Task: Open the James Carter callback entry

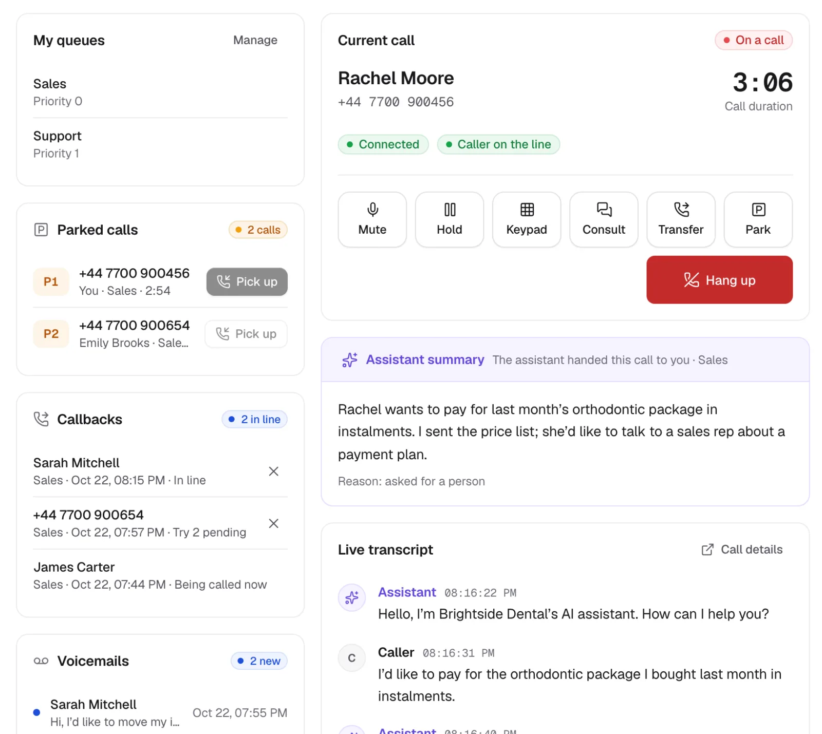Action: tap(160, 575)
